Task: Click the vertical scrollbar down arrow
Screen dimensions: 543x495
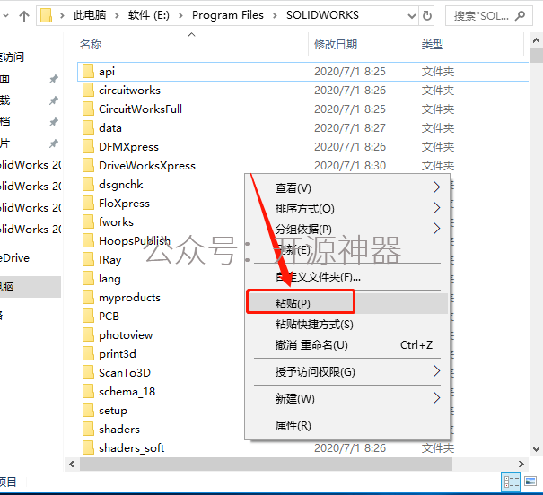Action: [536, 449]
